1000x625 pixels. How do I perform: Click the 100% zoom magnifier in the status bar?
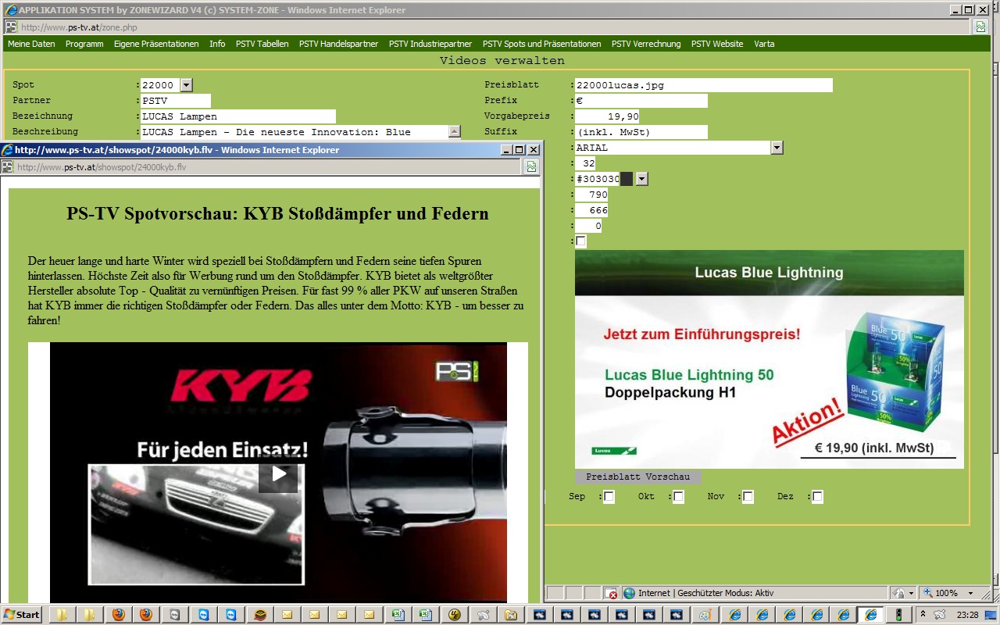(929, 593)
